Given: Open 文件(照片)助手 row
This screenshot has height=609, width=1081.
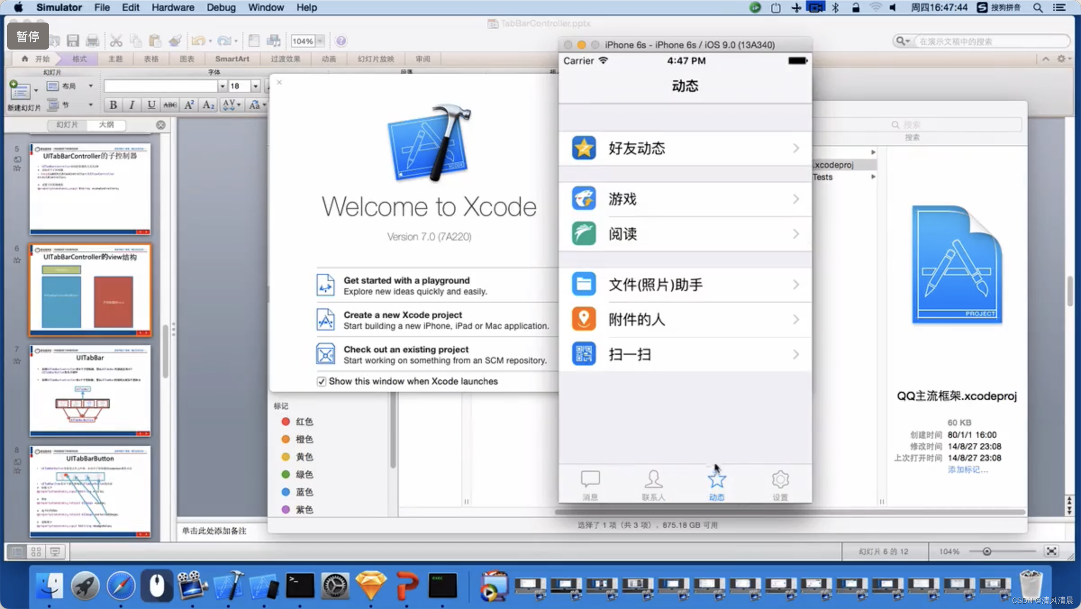Looking at the screenshot, I should click(x=685, y=284).
